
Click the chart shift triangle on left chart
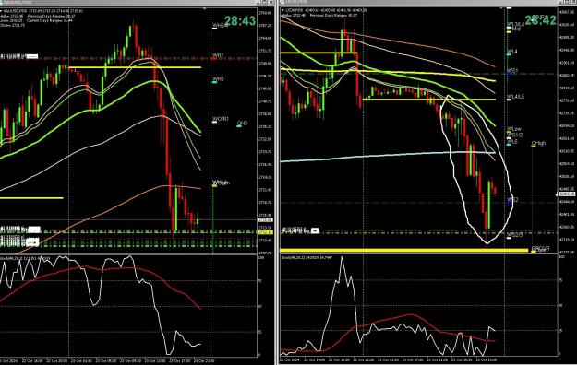(x=205, y=8)
